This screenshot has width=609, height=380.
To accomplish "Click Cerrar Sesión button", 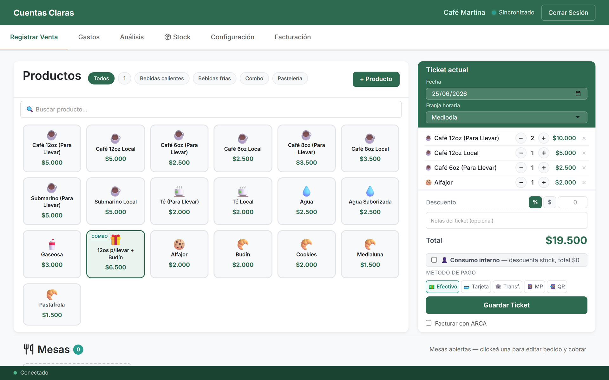I will click(568, 13).
